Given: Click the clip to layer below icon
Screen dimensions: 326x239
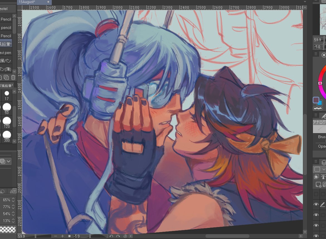Looking at the screenshot, I should coord(317,176).
